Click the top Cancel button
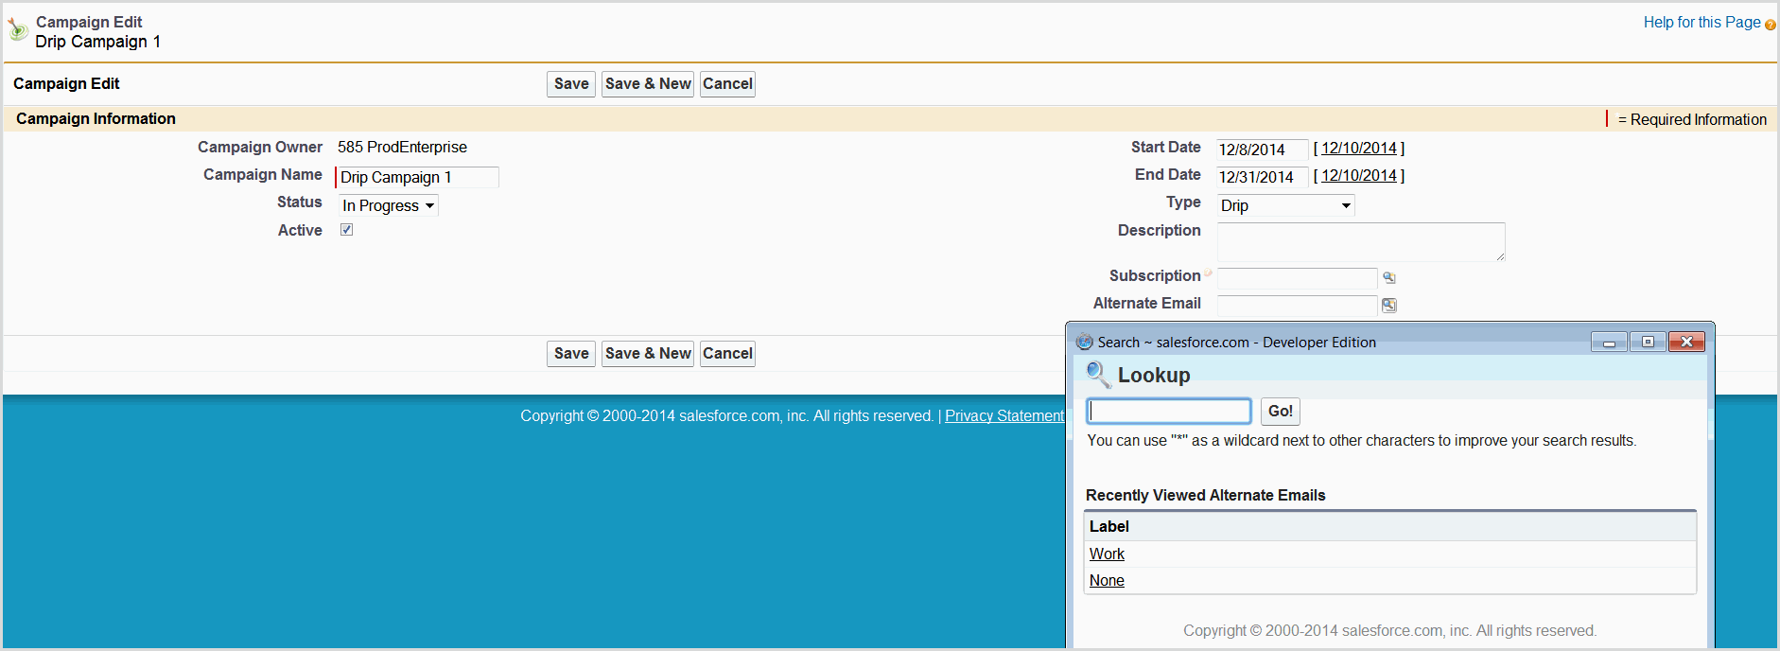This screenshot has width=1780, height=651. [x=727, y=84]
